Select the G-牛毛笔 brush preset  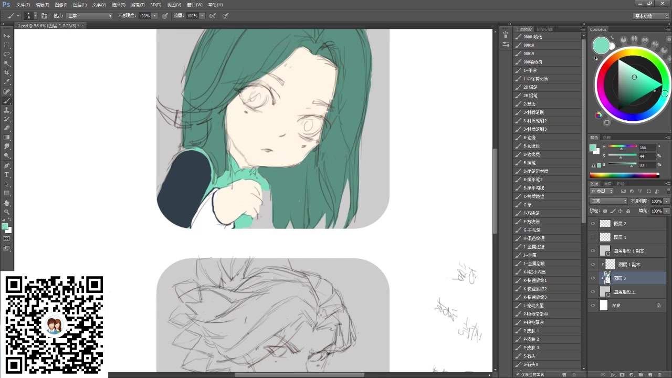(x=548, y=230)
